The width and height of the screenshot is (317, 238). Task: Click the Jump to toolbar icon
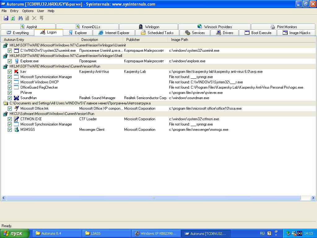click(42, 18)
